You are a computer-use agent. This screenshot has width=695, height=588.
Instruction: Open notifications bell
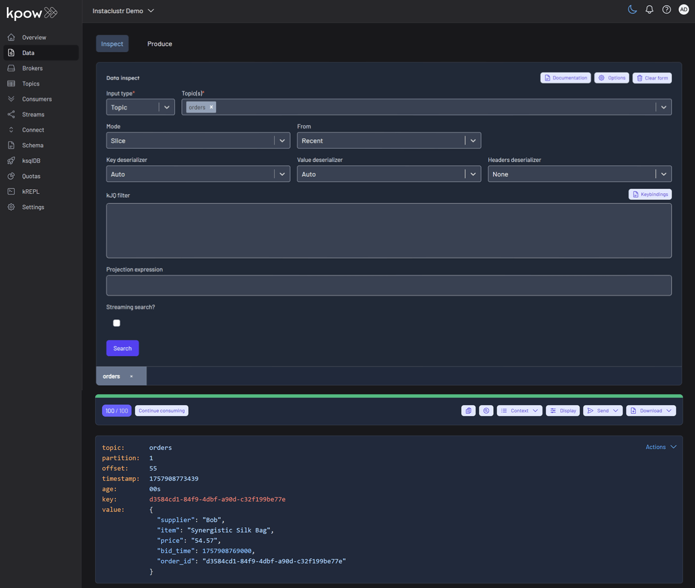tap(649, 10)
